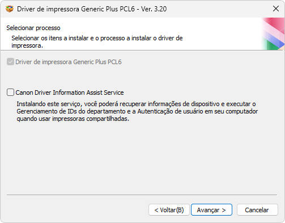Image resolution: width=285 pixels, height=223 pixels.
Task: Click the greyed Generic Plus PCL6 driver checkbox
Action: click(x=10, y=62)
